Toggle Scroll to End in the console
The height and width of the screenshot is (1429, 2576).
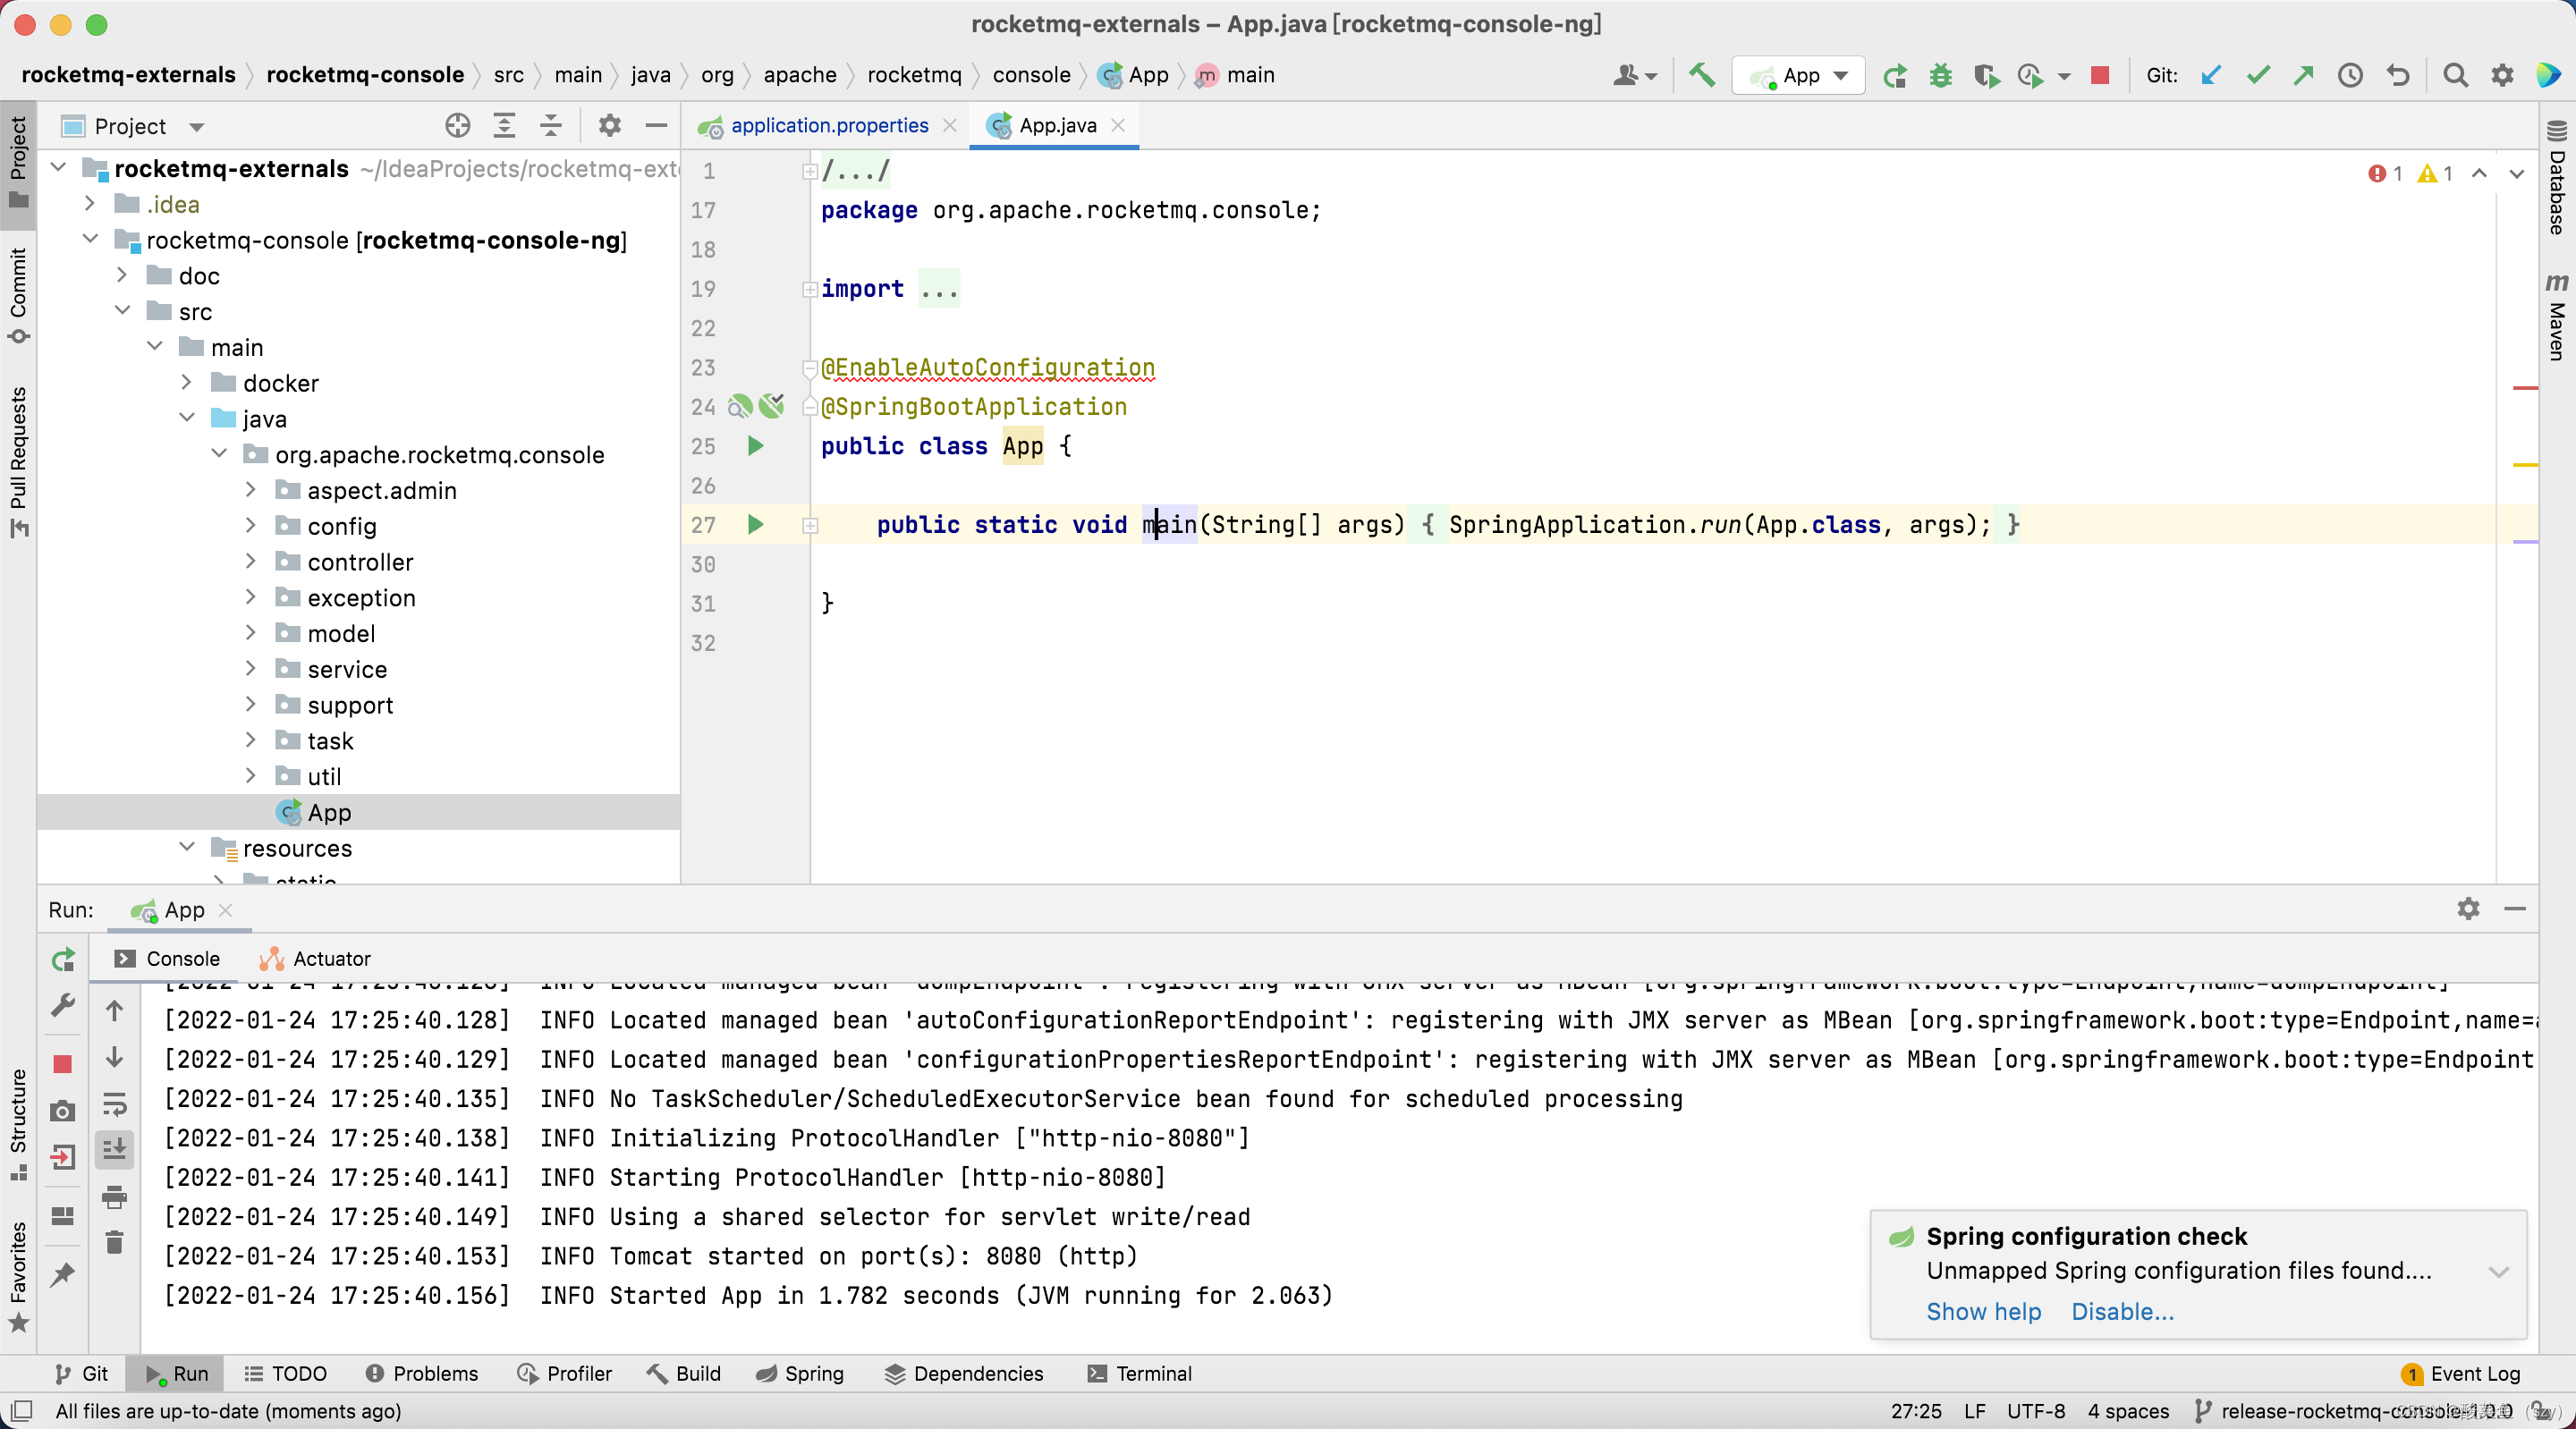pos(114,1149)
